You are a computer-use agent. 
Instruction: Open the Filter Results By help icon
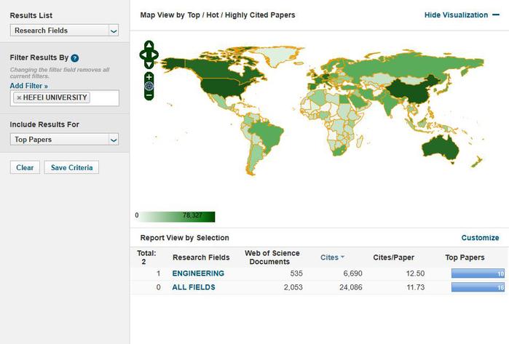point(75,57)
